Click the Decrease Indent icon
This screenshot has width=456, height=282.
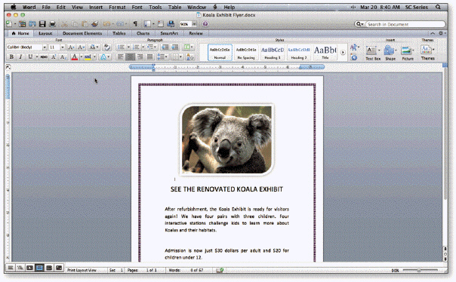165,47
